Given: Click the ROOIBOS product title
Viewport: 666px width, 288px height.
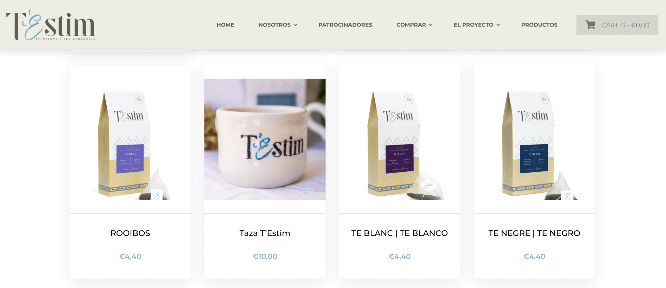Looking at the screenshot, I should pyautogui.click(x=130, y=233).
